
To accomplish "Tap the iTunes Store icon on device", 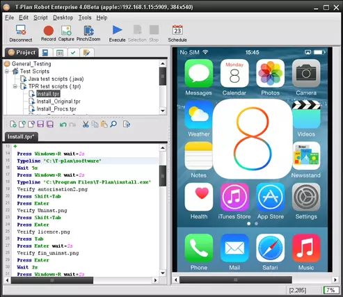I will [234, 197].
